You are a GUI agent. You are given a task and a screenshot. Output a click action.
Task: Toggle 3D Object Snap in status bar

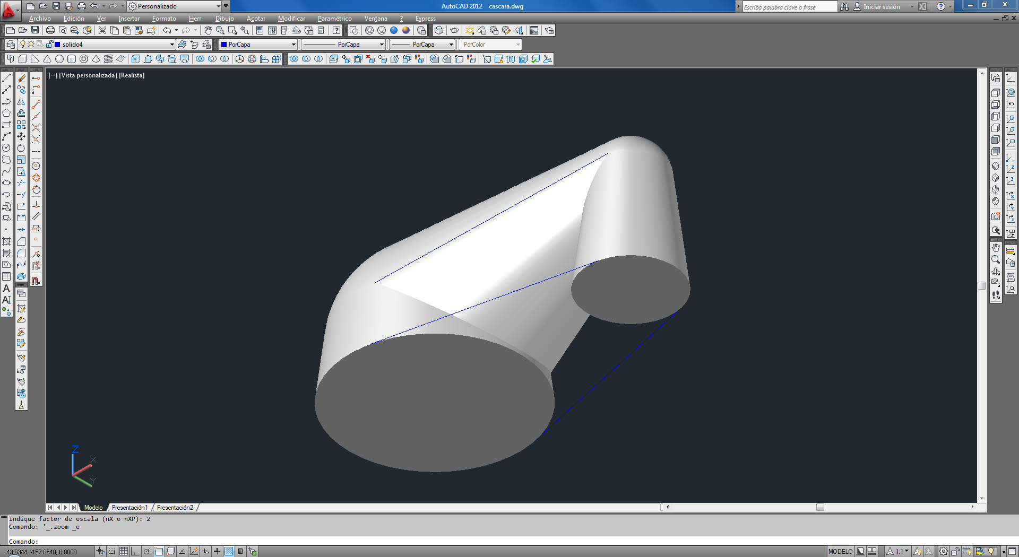pos(170,551)
